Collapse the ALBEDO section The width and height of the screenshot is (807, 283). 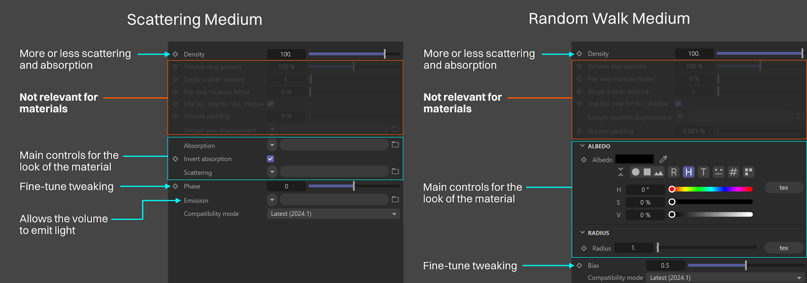click(x=583, y=146)
